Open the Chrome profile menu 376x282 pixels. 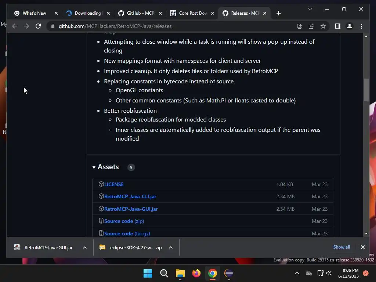coord(350,26)
